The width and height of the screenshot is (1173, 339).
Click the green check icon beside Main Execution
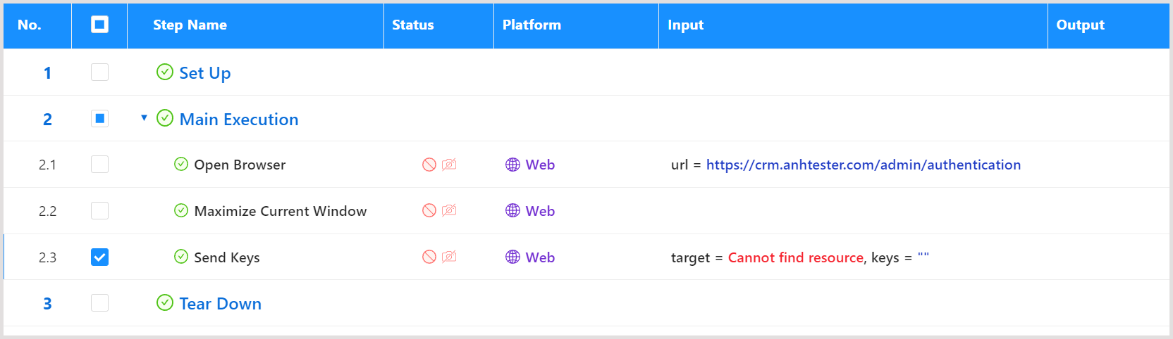coord(165,117)
